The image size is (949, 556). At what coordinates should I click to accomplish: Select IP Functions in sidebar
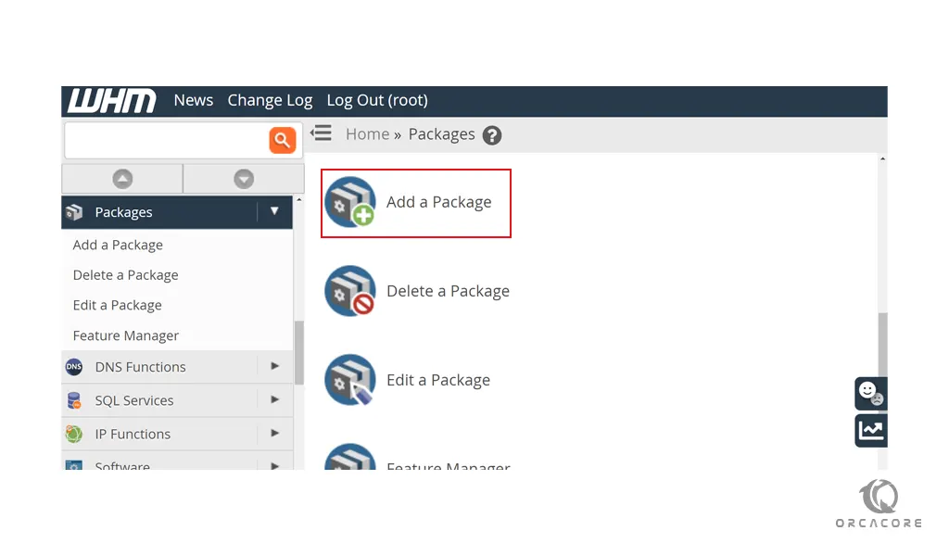[177, 434]
